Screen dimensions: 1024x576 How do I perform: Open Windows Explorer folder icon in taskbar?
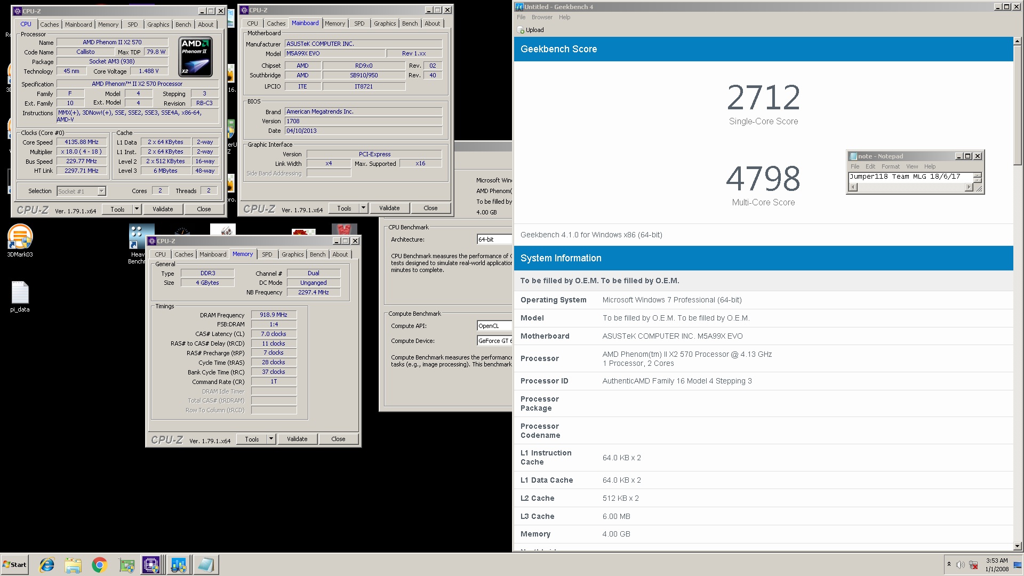click(73, 565)
